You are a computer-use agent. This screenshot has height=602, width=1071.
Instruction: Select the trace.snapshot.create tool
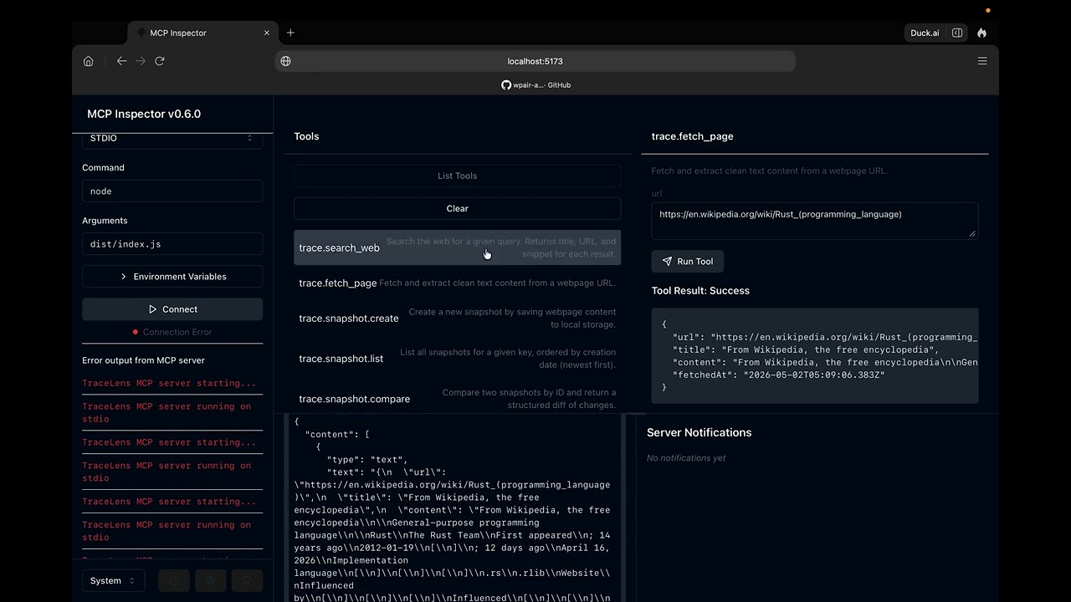click(457, 319)
